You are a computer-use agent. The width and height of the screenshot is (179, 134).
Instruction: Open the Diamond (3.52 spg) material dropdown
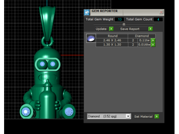click(x=128, y=117)
